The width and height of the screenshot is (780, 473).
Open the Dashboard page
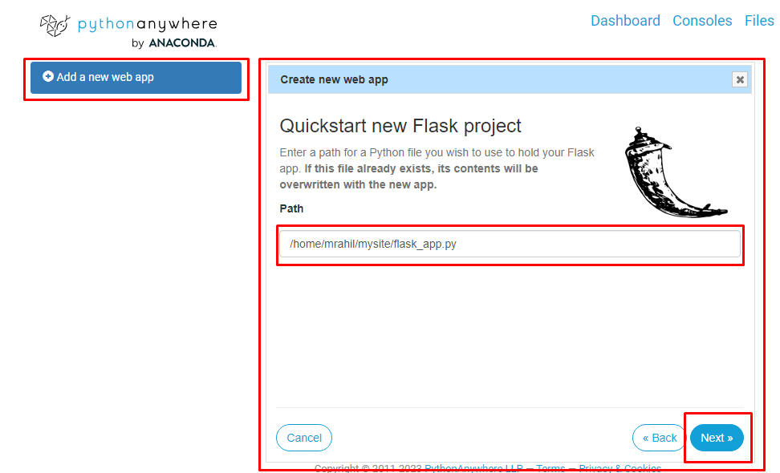click(x=625, y=20)
